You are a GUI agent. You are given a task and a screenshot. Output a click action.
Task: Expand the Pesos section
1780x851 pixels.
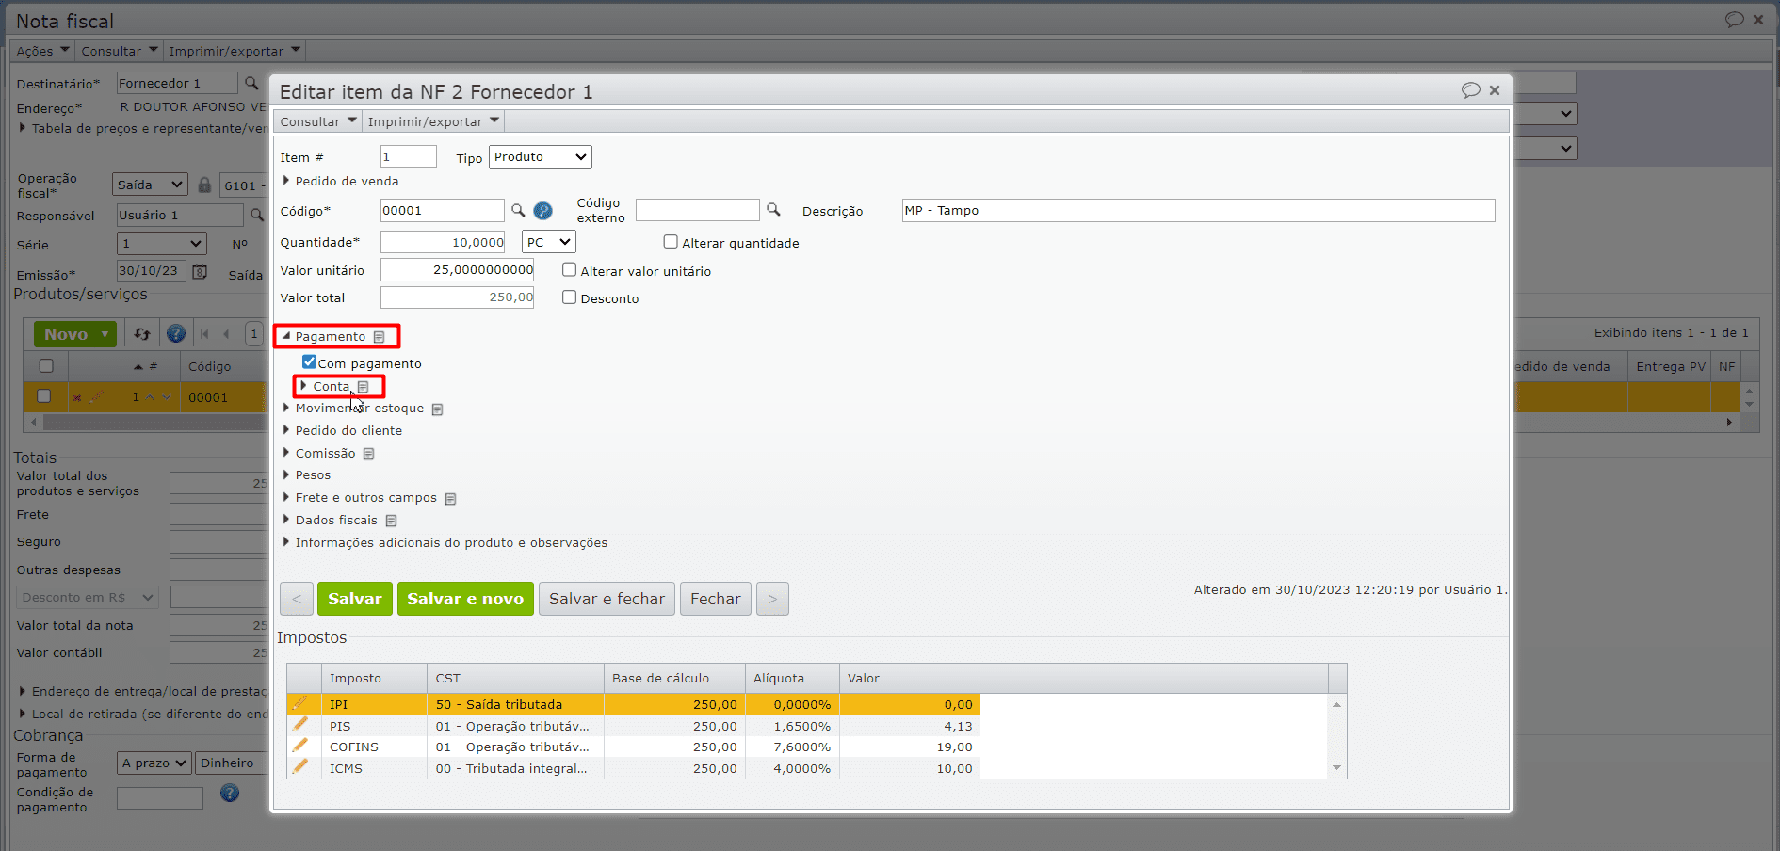pyautogui.click(x=286, y=474)
